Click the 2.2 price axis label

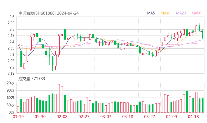12,67
